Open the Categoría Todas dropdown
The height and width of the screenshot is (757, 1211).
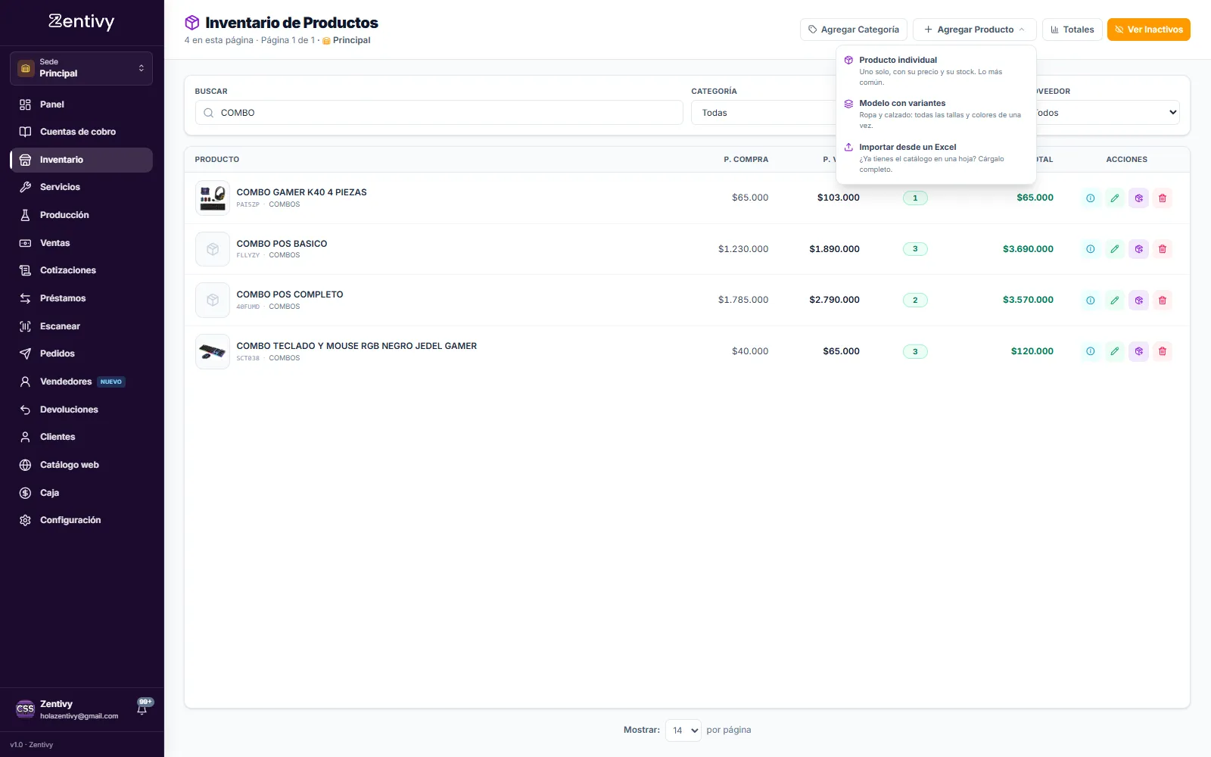tap(763, 113)
